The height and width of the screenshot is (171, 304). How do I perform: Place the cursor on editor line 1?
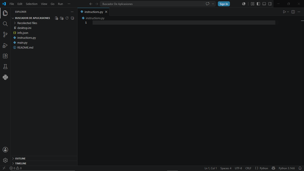click(184, 23)
